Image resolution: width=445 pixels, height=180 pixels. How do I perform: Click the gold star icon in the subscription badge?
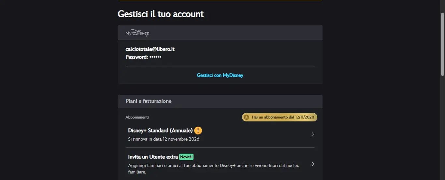tap(247, 117)
